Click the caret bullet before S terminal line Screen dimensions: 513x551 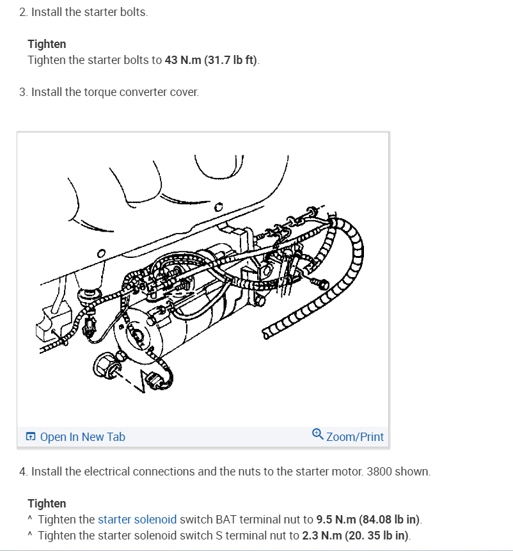pyautogui.click(x=30, y=534)
